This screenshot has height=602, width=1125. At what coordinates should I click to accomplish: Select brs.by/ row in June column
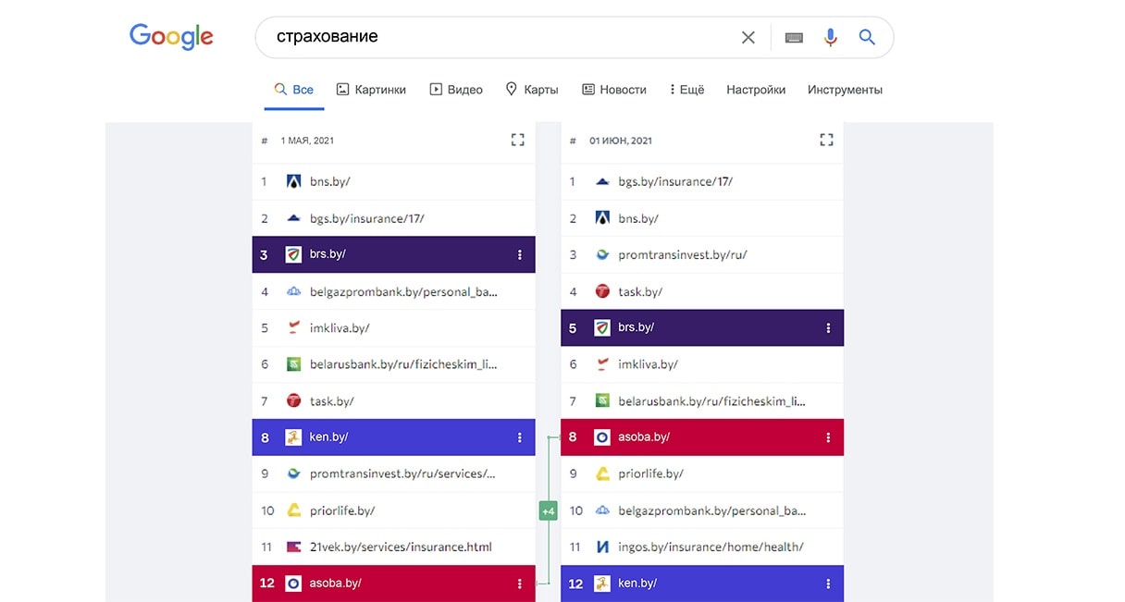tap(702, 327)
